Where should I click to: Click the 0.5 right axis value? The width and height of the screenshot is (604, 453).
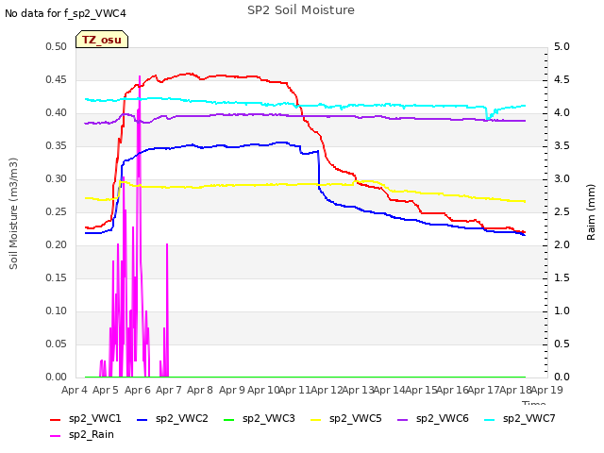pyautogui.click(x=562, y=344)
